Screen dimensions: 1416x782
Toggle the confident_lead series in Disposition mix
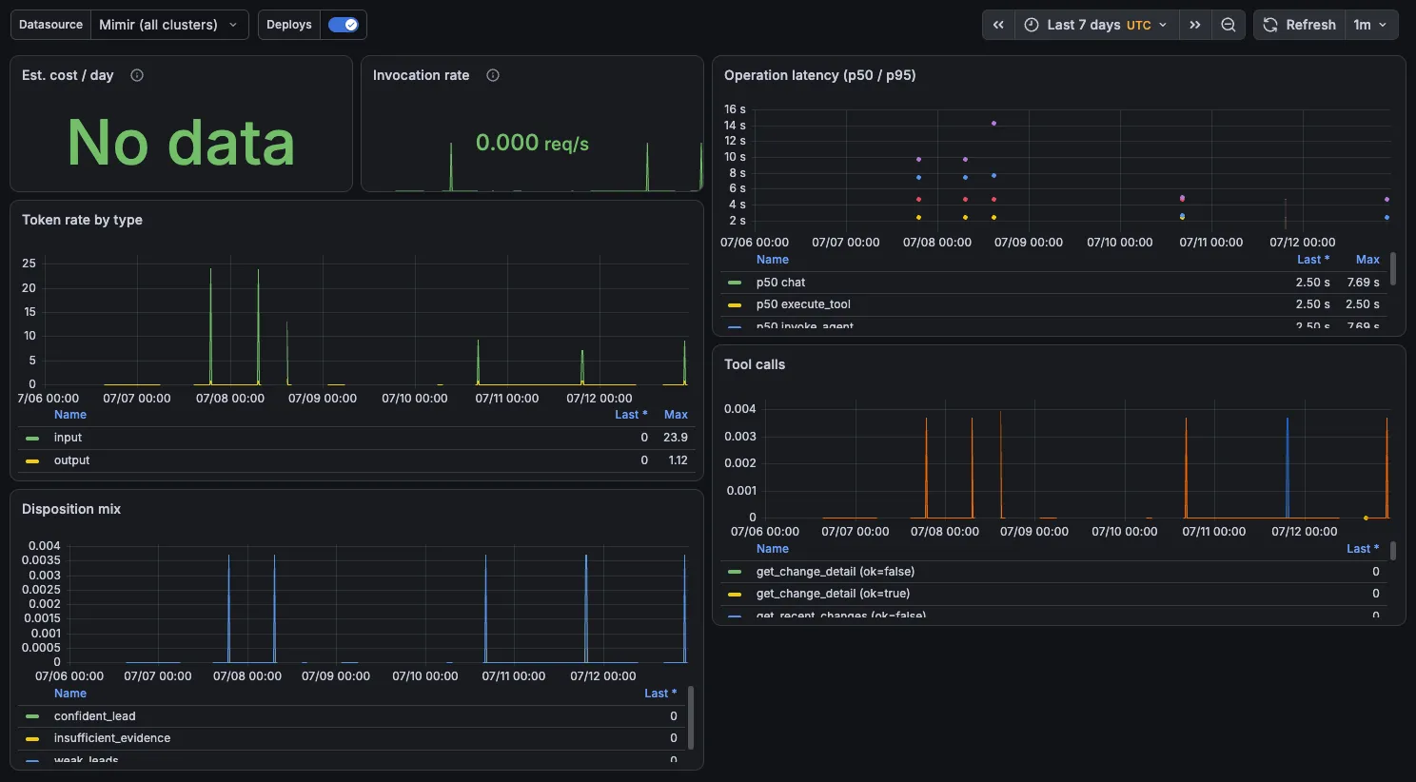(94, 716)
